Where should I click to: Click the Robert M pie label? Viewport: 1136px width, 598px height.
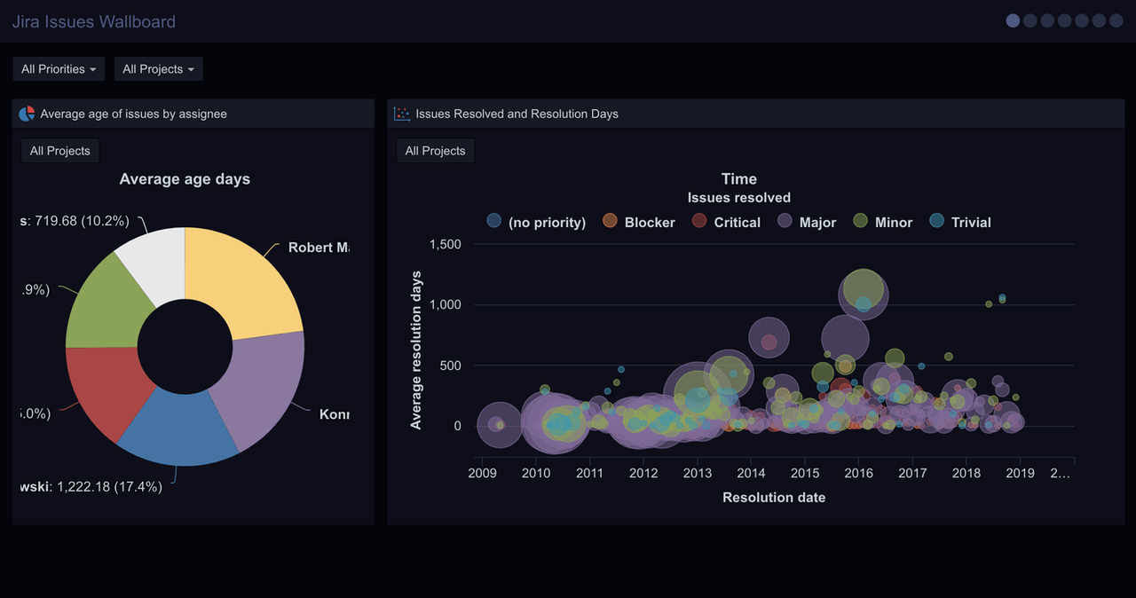click(319, 248)
